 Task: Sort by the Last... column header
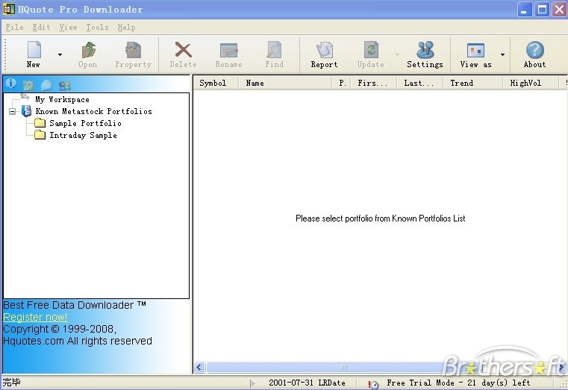(421, 84)
